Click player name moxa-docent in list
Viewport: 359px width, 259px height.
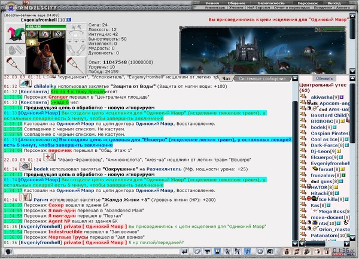(327, 217)
